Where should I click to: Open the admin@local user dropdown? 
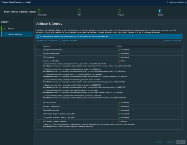pyautogui.click(x=177, y=2)
